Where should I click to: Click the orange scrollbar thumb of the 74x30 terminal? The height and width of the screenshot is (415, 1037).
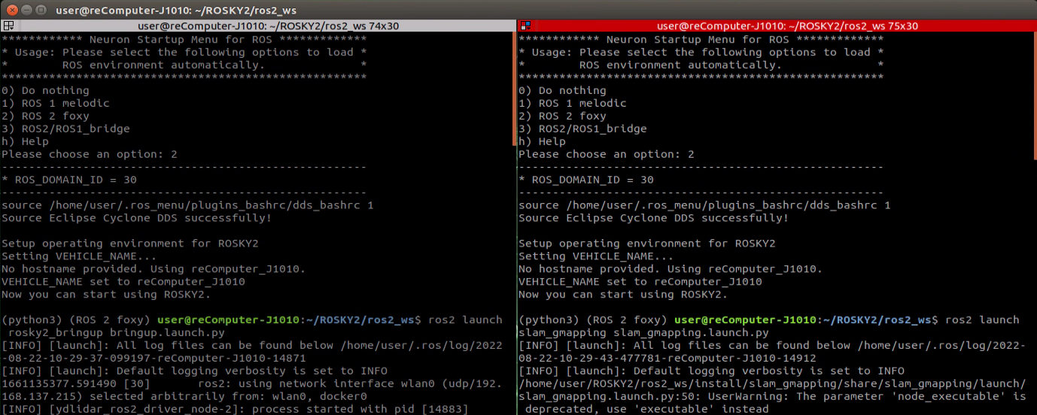pos(514,88)
